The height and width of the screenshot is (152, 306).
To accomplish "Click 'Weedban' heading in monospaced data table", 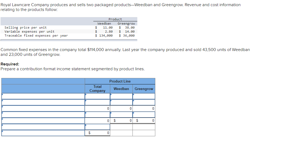I will point(104,24).
